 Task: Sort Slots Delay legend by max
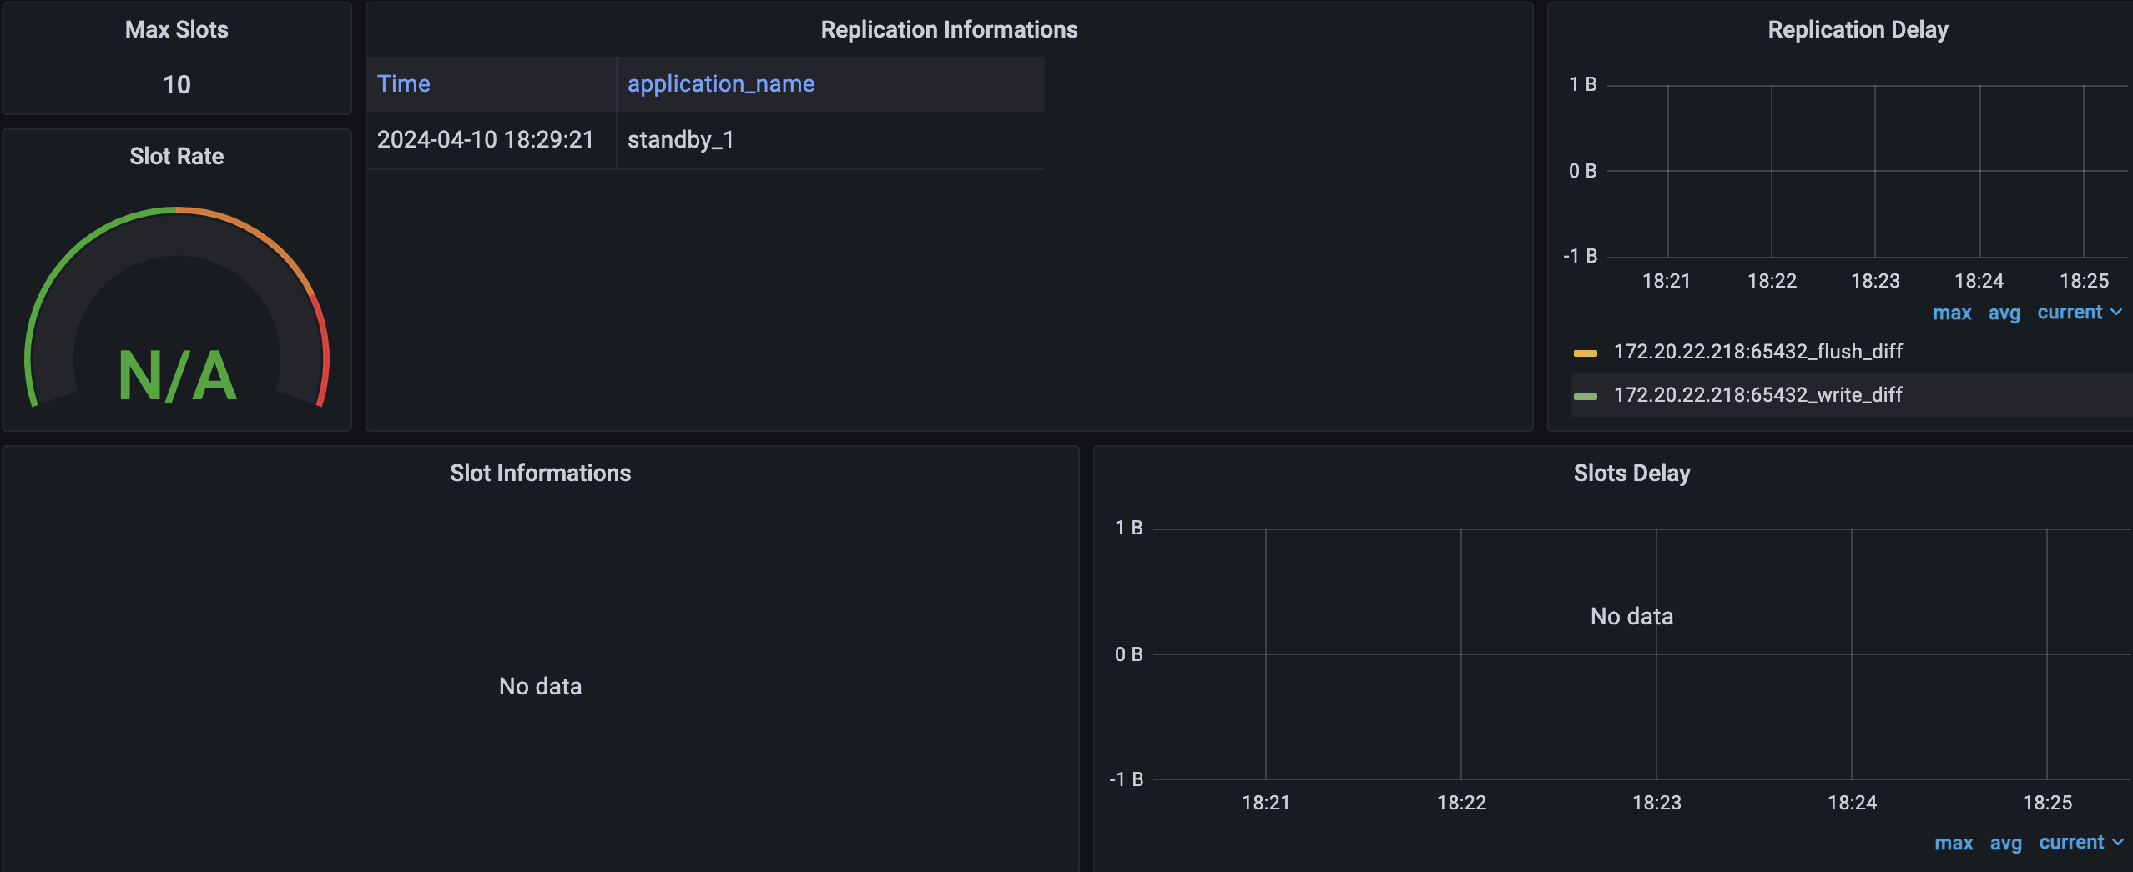(1954, 844)
